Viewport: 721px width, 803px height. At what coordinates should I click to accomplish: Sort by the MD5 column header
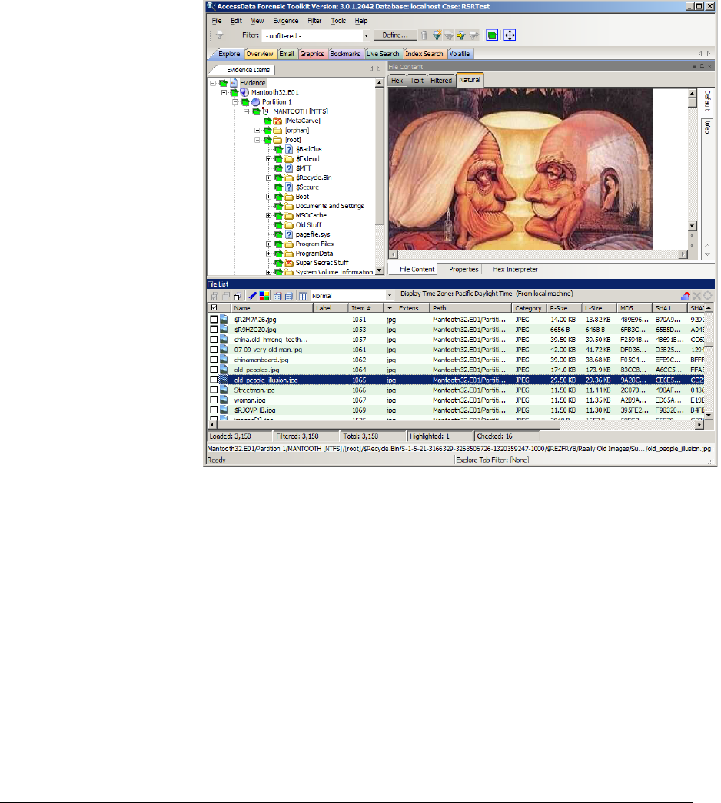click(x=634, y=308)
